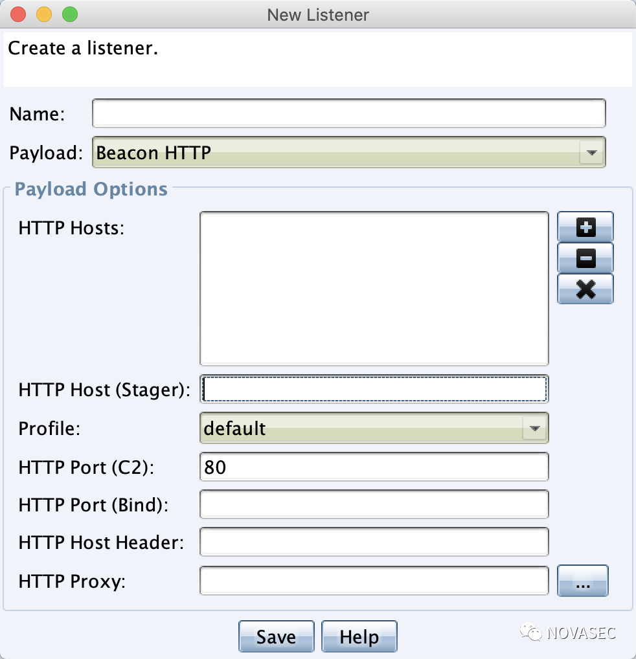Open the Profile dropdown showing default
The image size is (636, 659).
[356, 428]
